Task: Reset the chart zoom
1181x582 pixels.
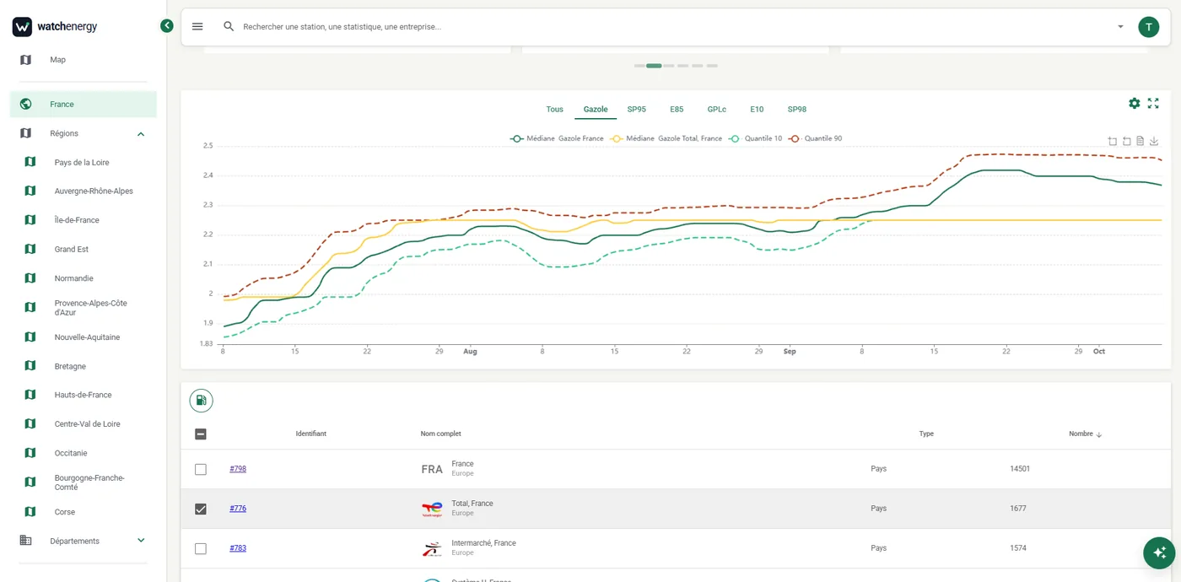Action: [x=1126, y=141]
